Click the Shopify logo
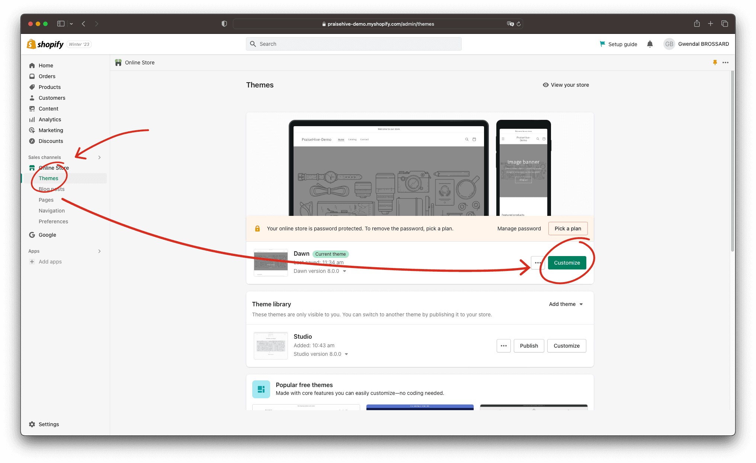 (45, 44)
